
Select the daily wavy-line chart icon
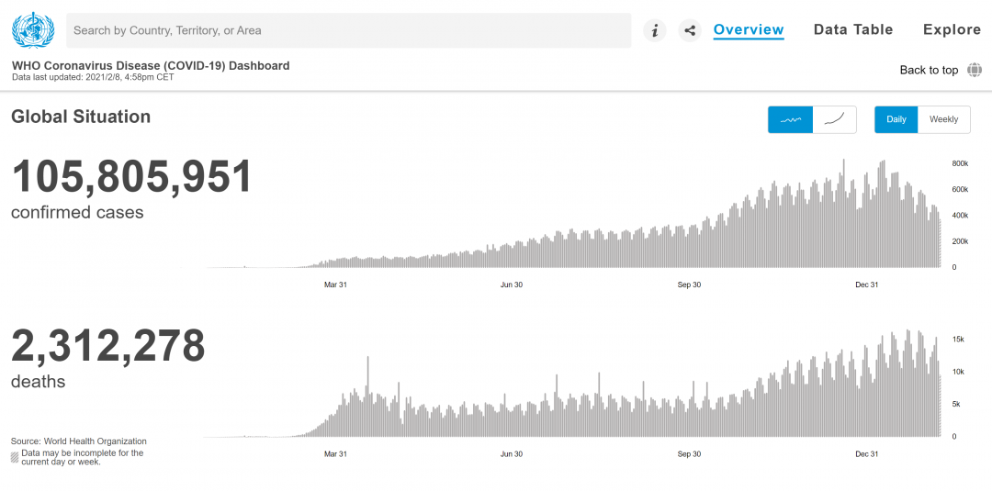(790, 119)
